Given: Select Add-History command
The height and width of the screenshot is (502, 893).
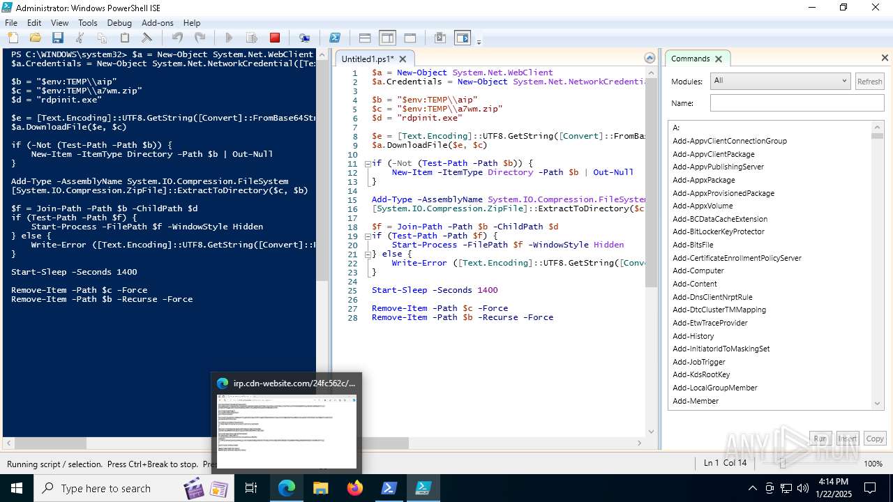Looking at the screenshot, I should [x=693, y=336].
